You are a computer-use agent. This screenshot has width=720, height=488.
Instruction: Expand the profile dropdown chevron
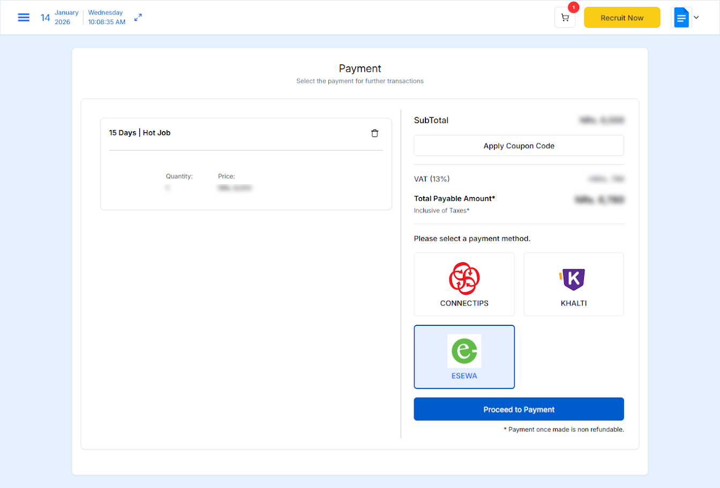(x=696, y=18)
